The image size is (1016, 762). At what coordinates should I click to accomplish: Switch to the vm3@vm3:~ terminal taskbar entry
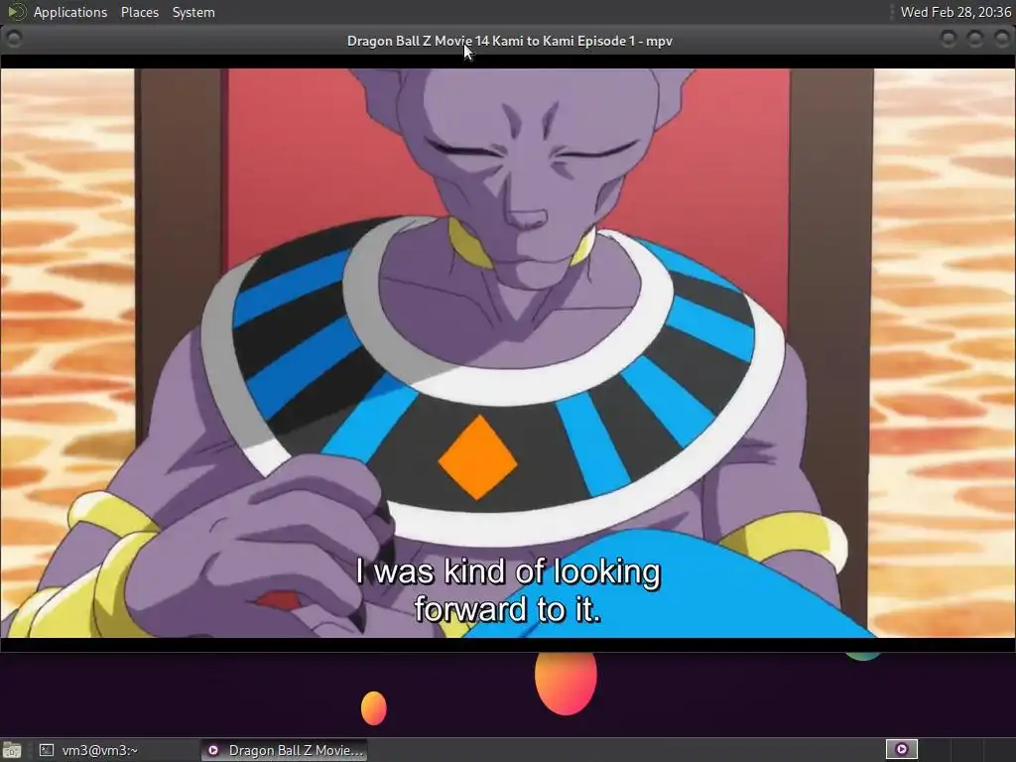tap(115, 750)
